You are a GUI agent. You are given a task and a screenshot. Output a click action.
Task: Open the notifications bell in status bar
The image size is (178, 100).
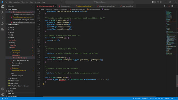click(x=175, y=98)
